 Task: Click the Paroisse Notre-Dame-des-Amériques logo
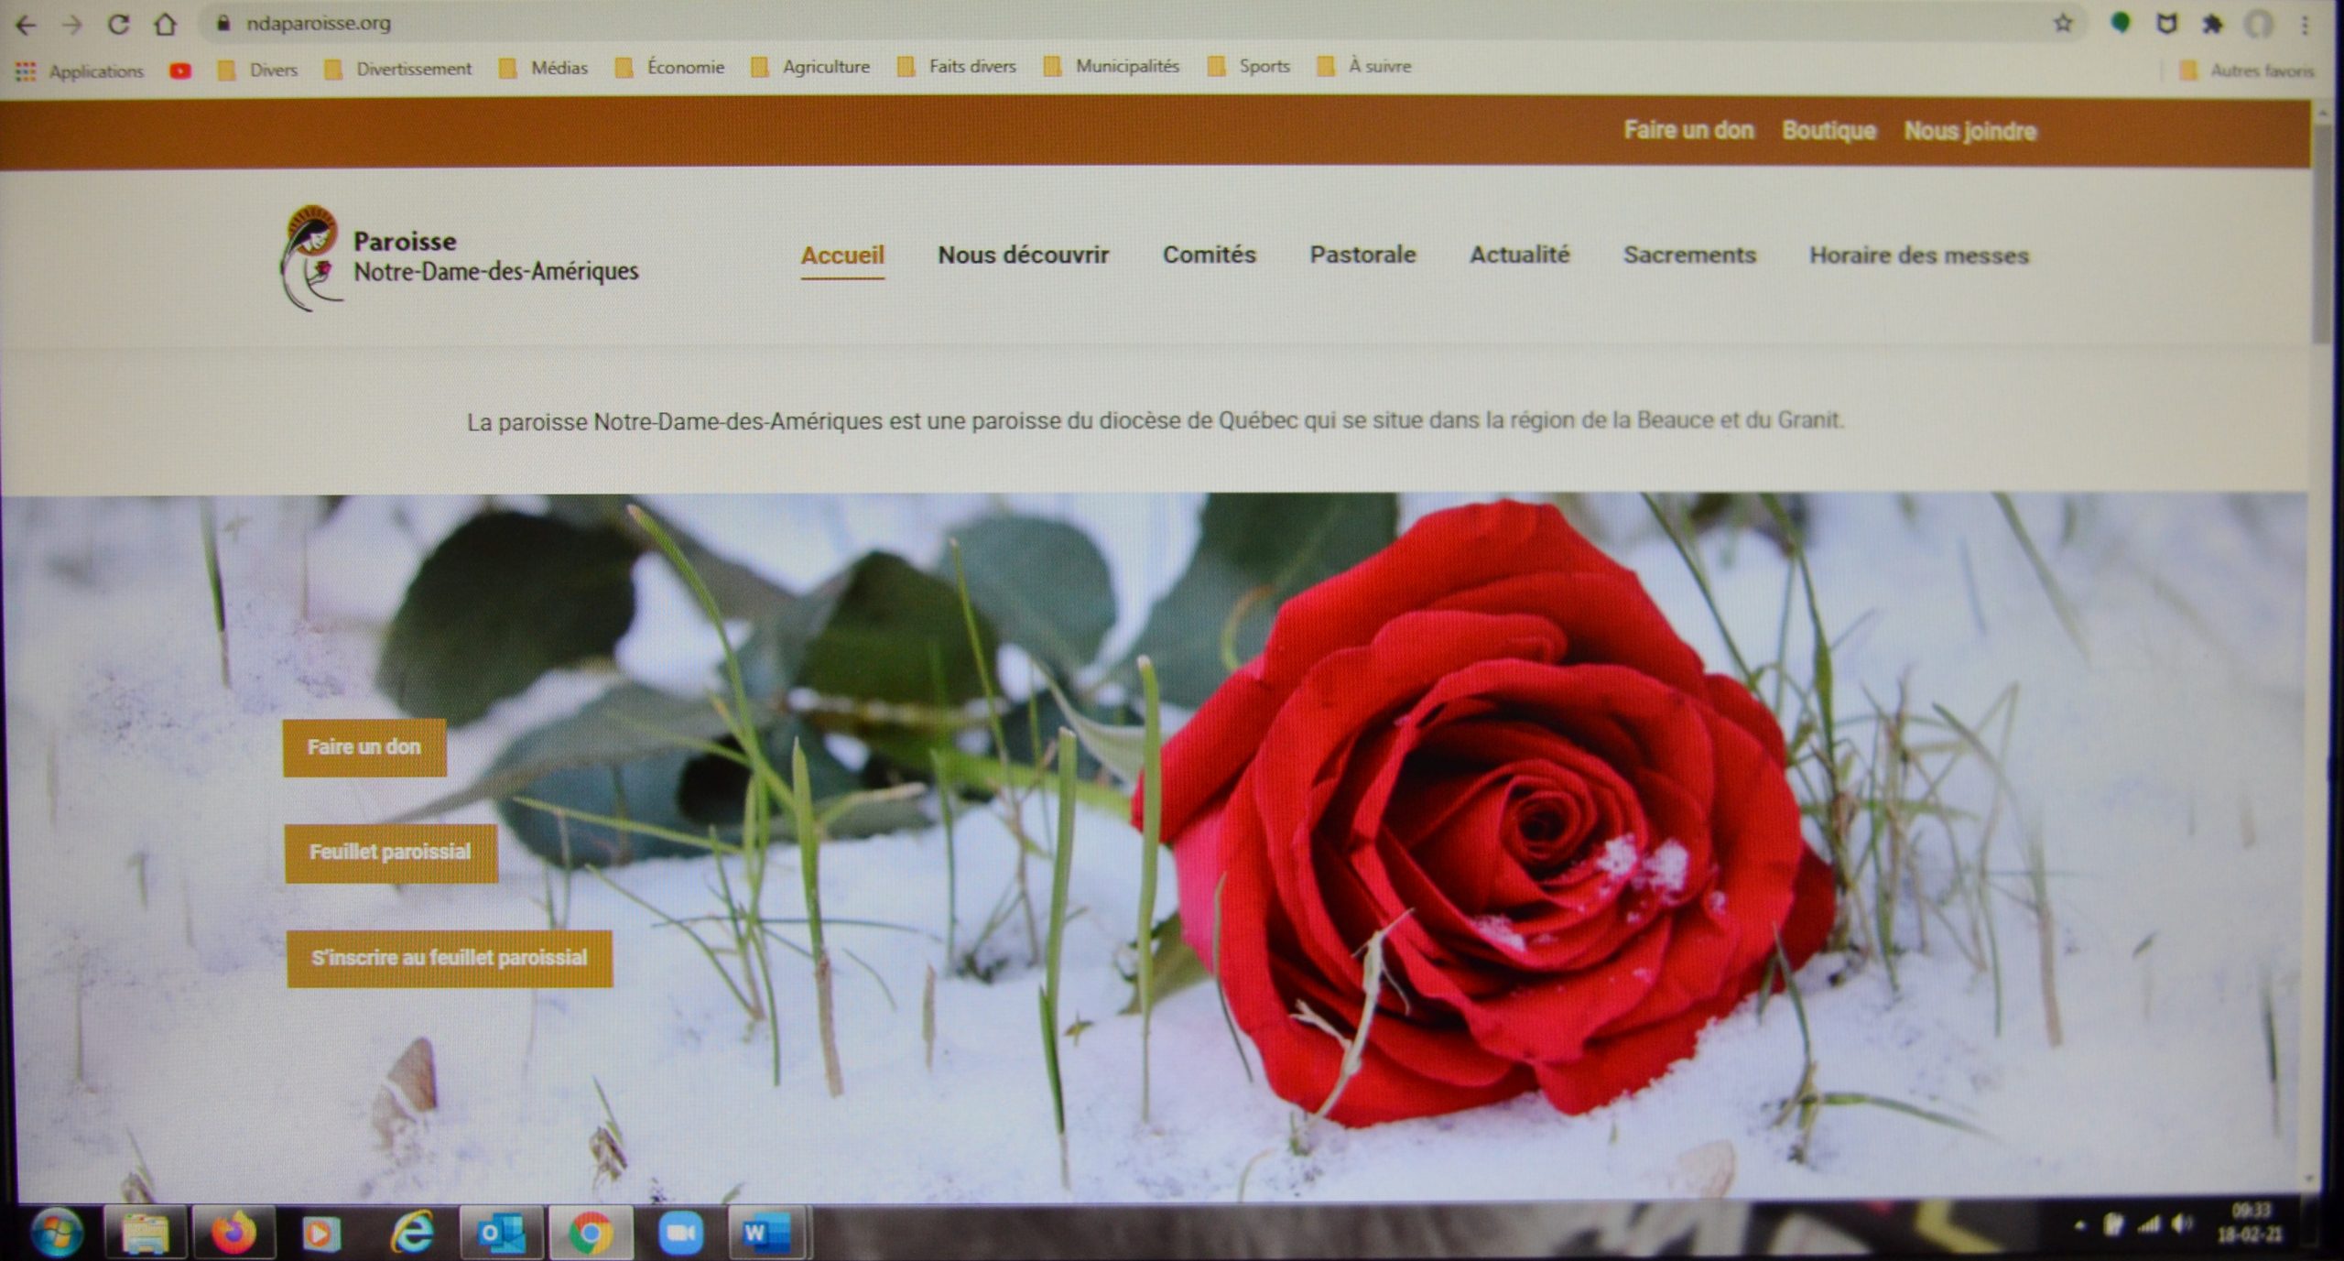click(x=460, y=257)
